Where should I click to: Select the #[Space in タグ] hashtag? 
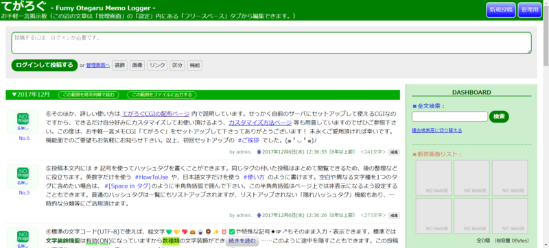click(128, 186)
